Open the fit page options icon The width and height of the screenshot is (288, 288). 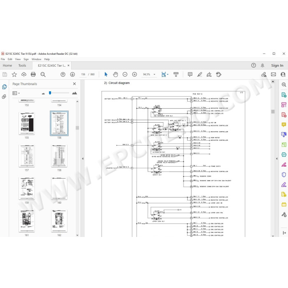point(165,74)
